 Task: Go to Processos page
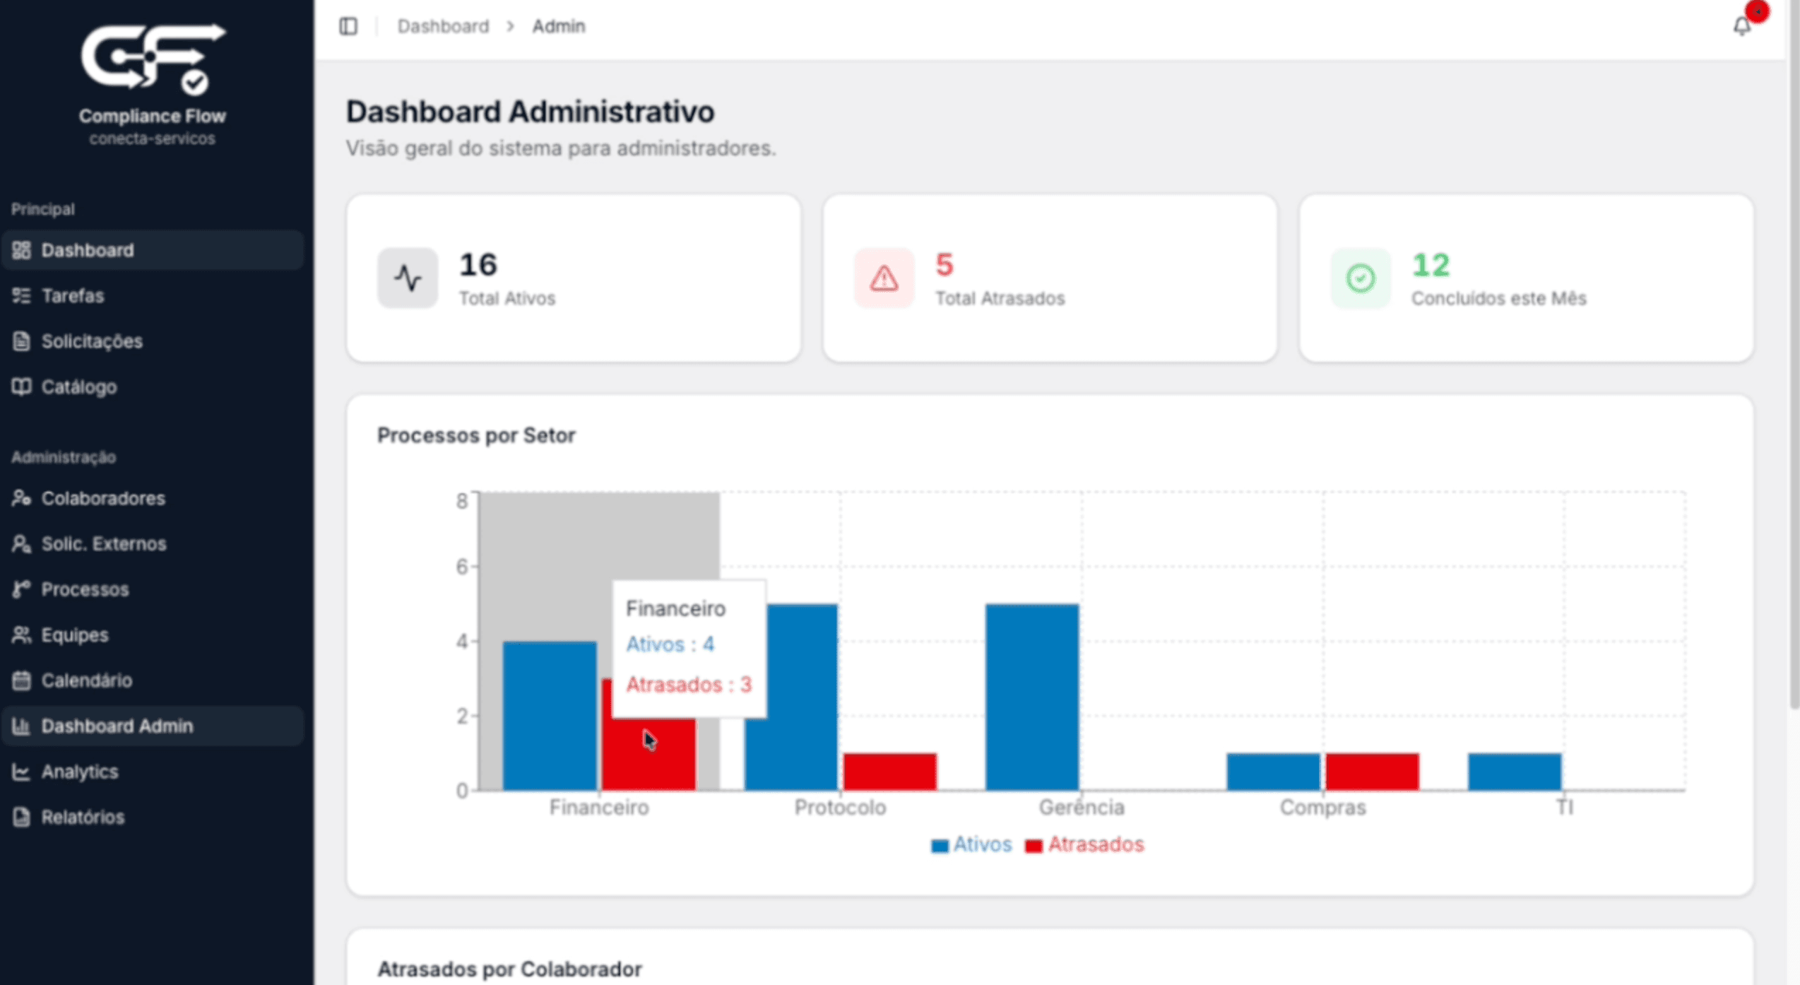[153, 589]
